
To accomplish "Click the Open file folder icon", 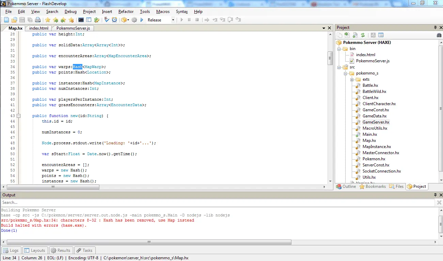I will pyautogui.click(x=14, y=20).
